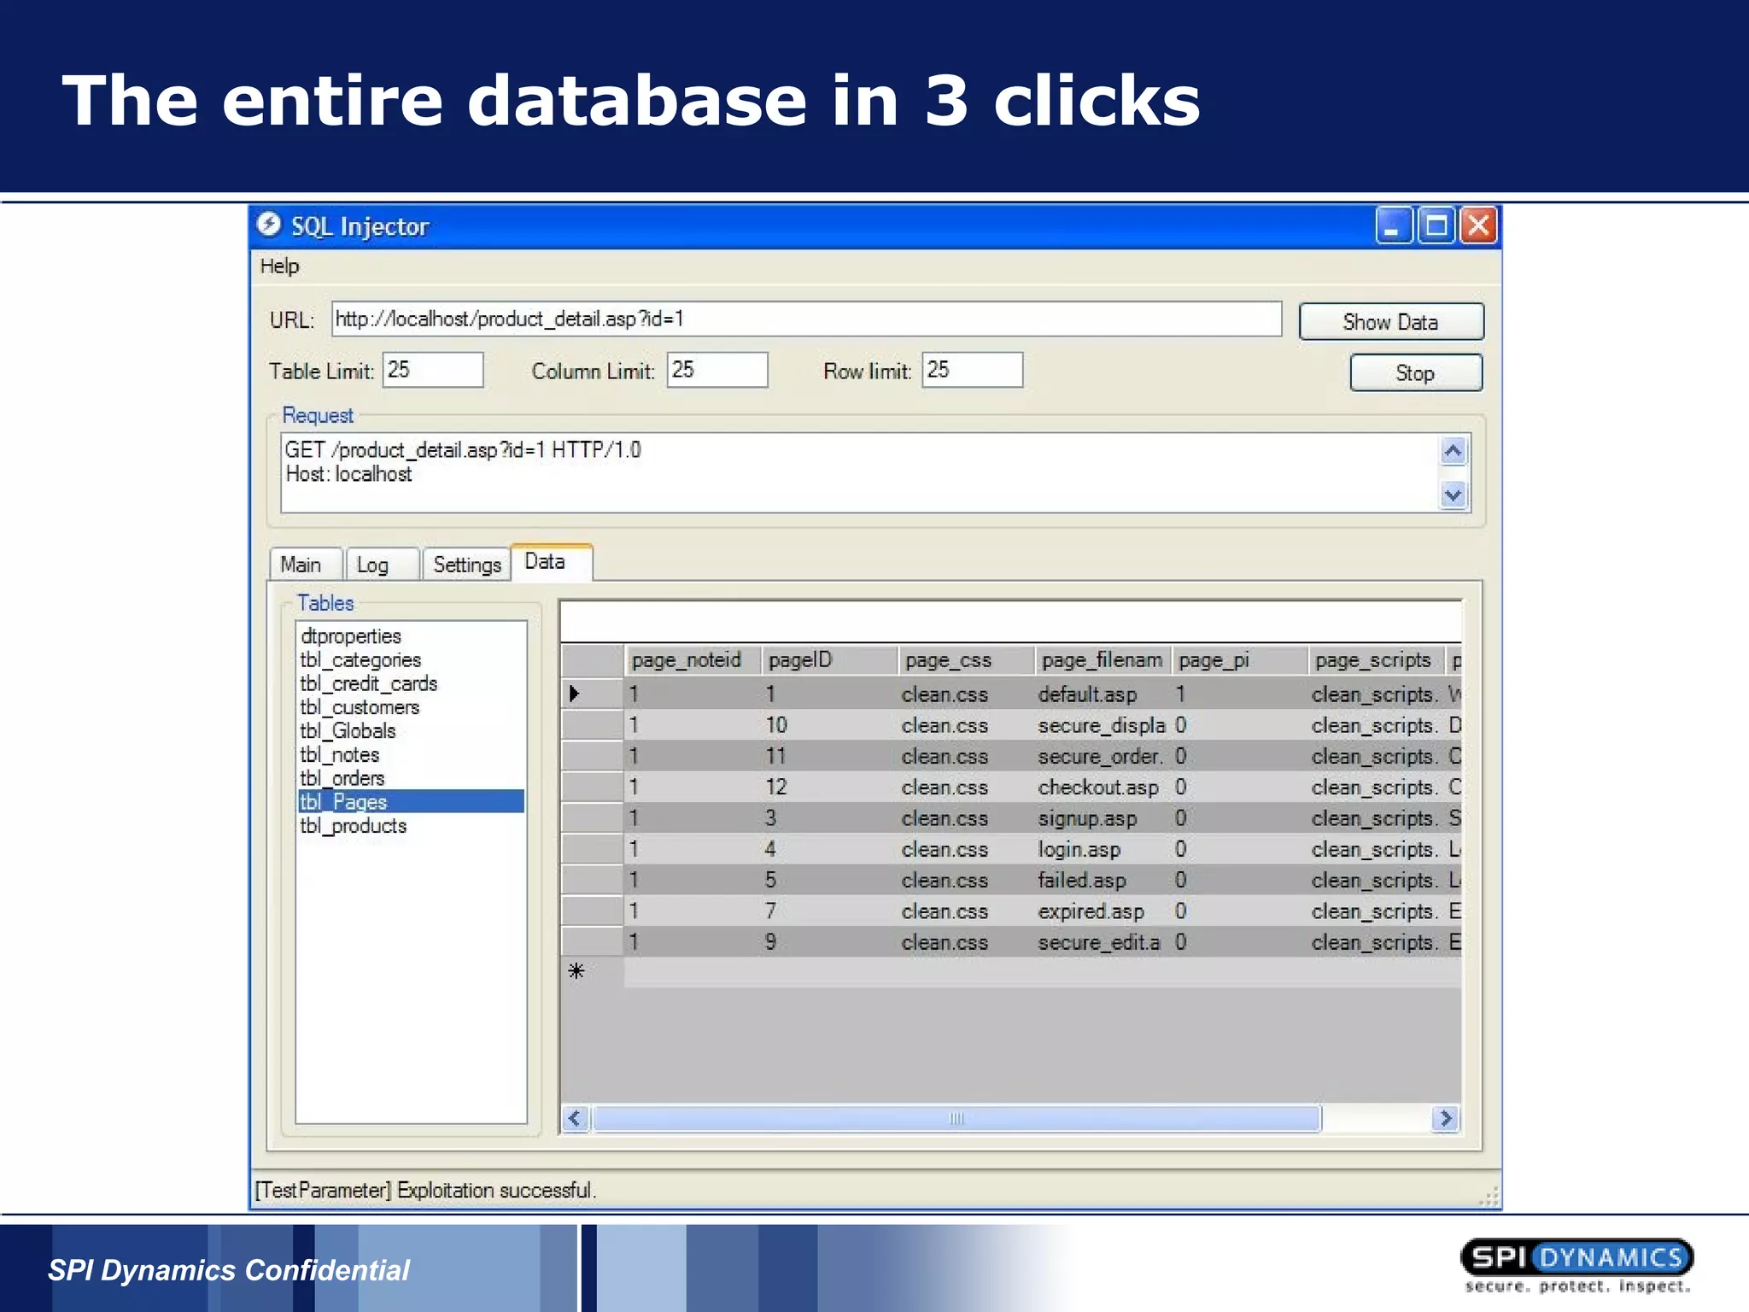Click Request box scroll up arrow
The height and width of the screenshot is (1312, 1749).
[1453, 450]
